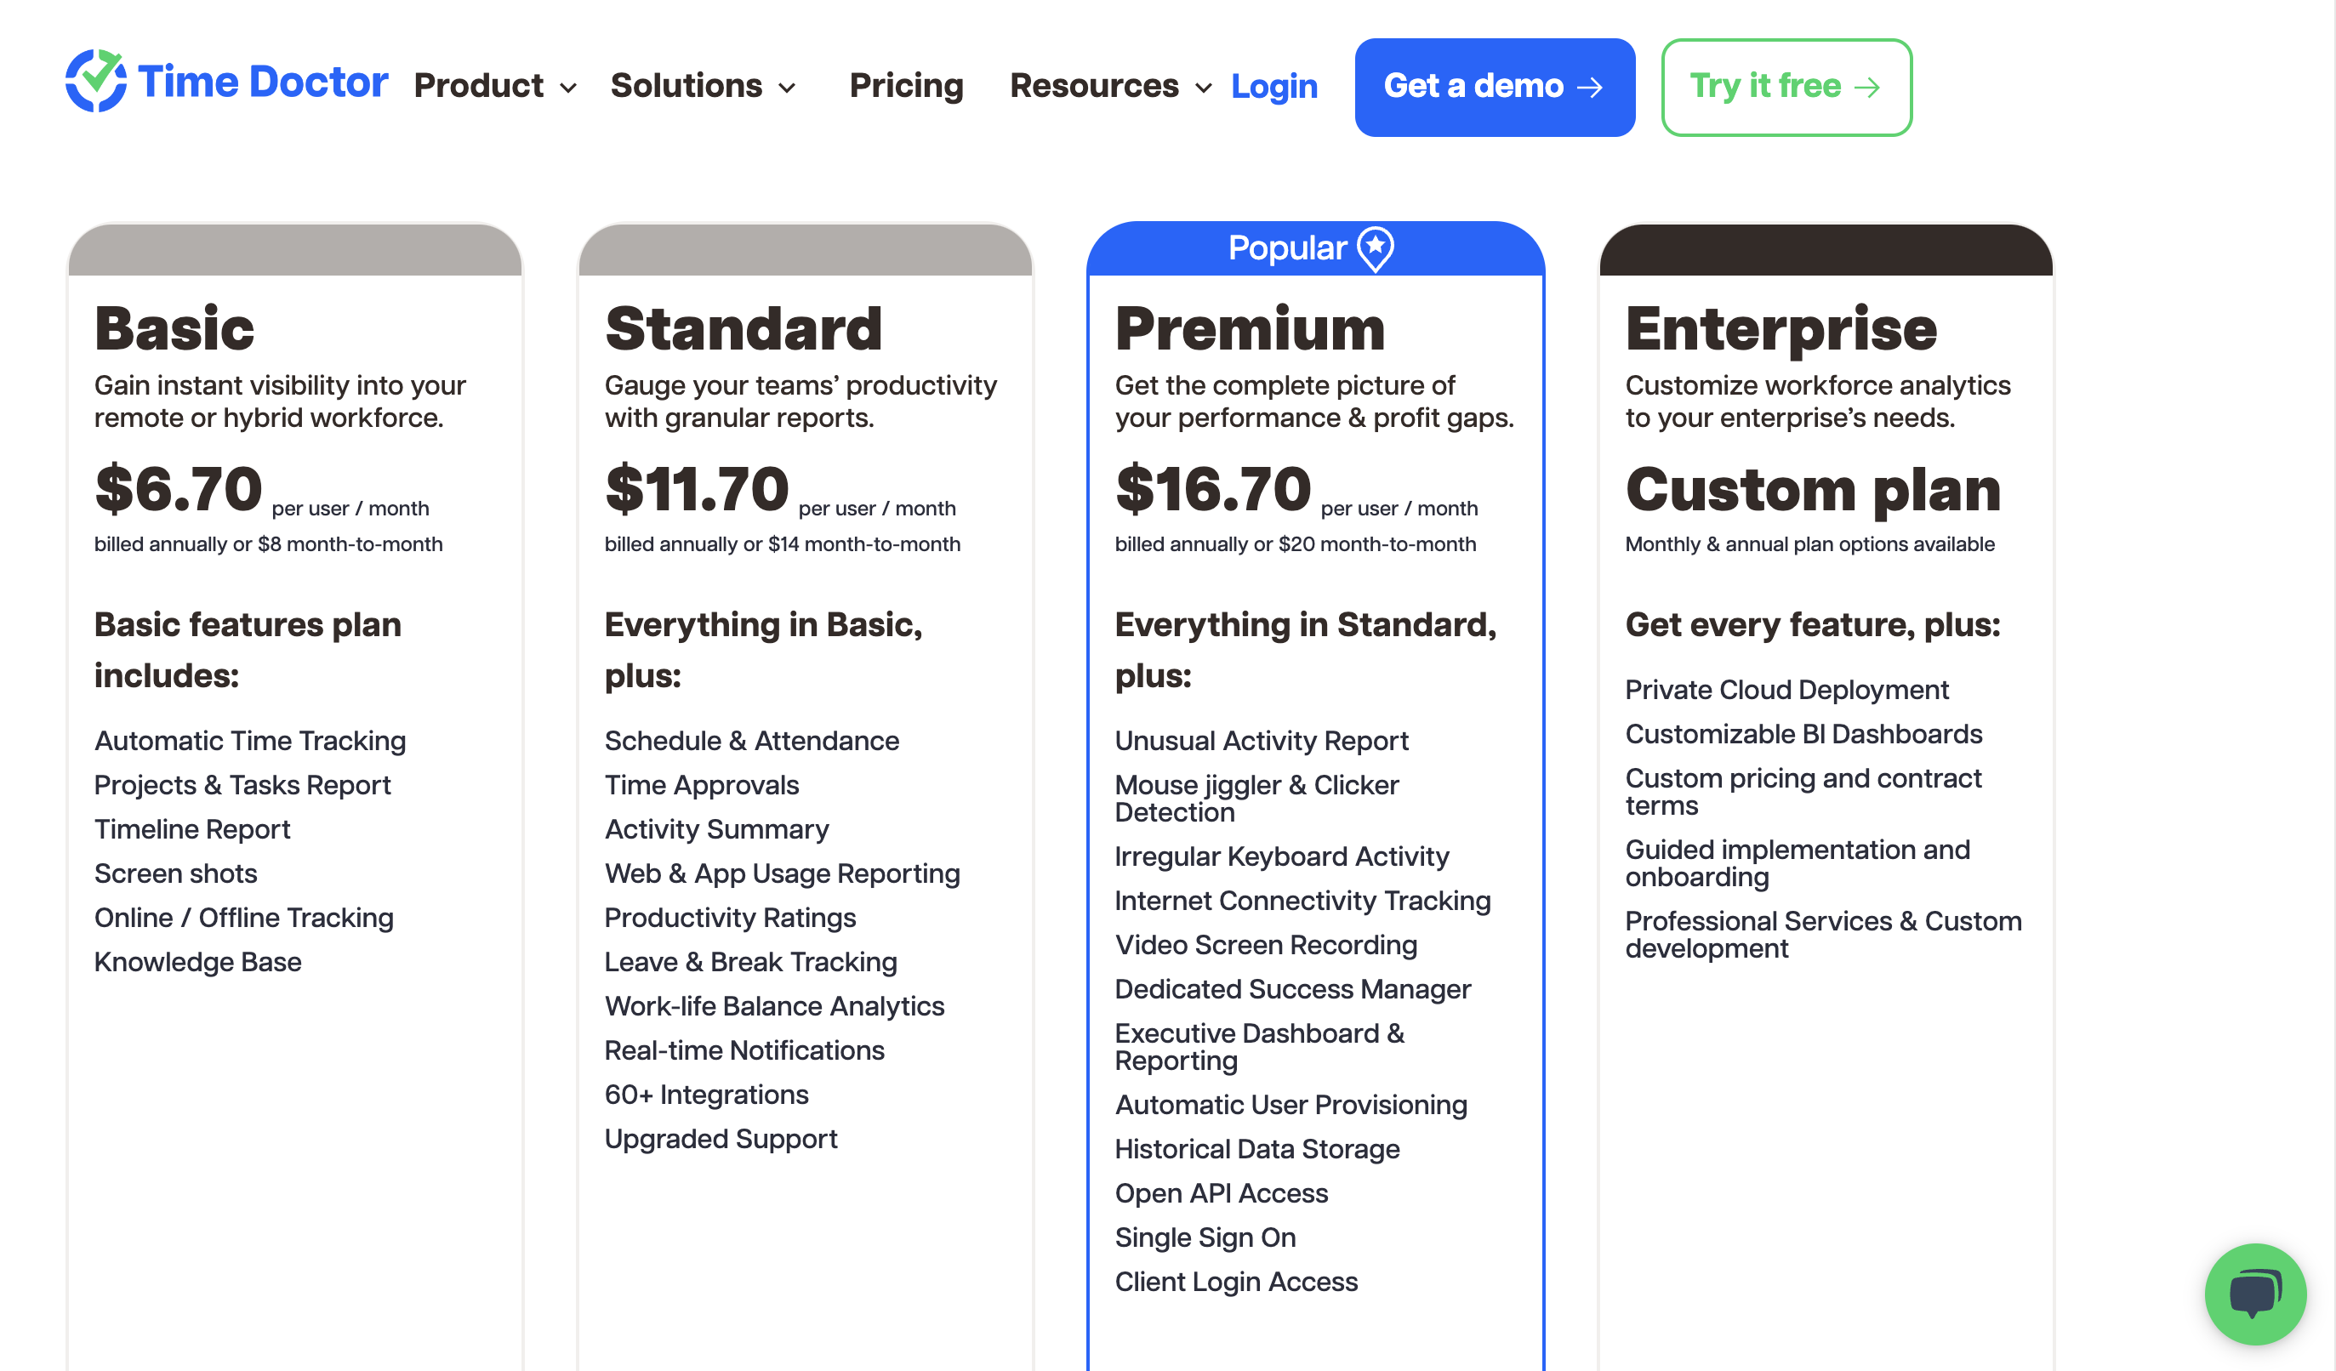Click arrow icon in Try it free button
The width and height of the screenshot is (2336, 1371).
click(x=1867, y=87)
